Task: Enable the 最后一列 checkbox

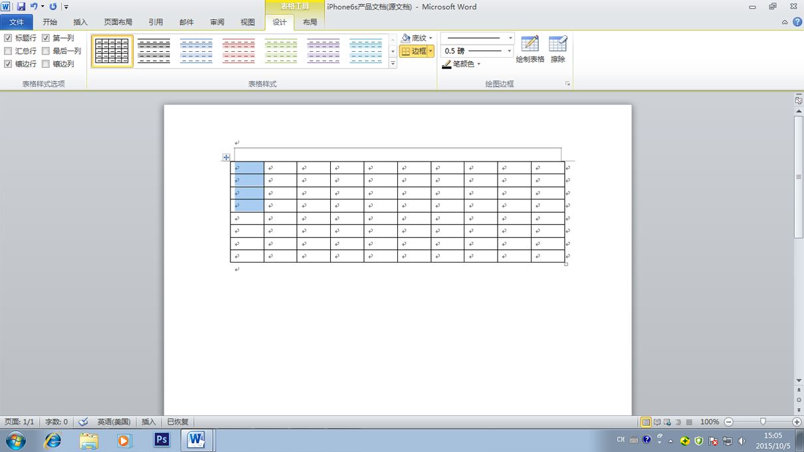Action: point(46,51)
